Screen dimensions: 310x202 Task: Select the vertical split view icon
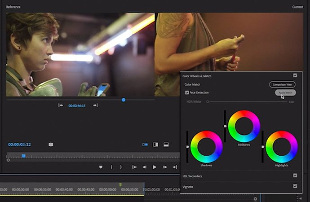point(155,145)
